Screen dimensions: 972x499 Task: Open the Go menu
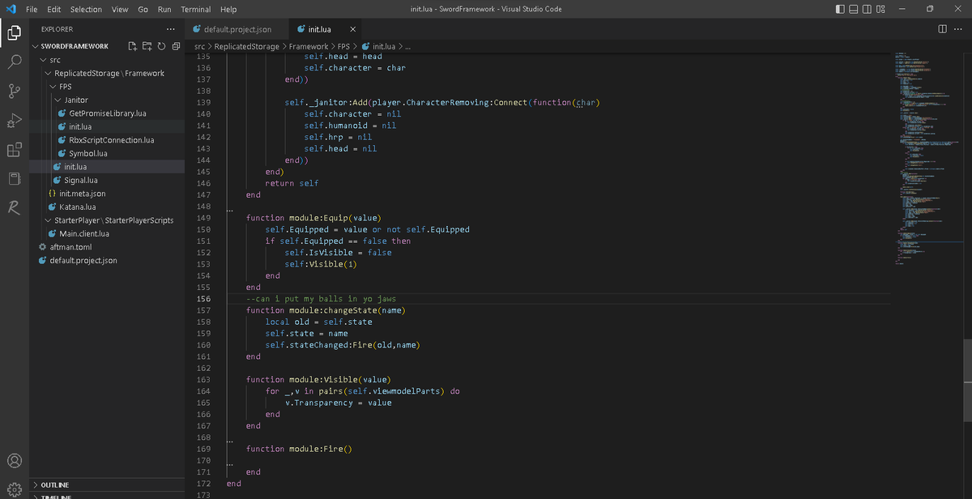click(143, 9)
